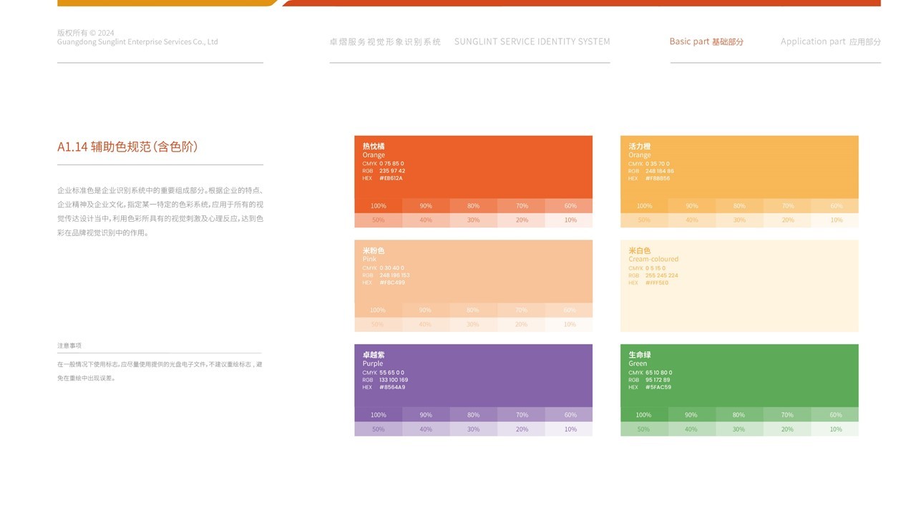Pick the 100% swatch under 热忱橘 Orange
The height and width of the screenshot is (515, 916).
click(378, 206)
